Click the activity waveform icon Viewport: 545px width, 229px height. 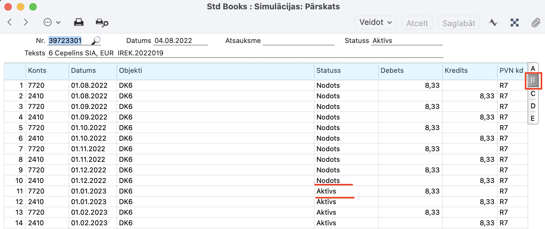tap(493, 23)
